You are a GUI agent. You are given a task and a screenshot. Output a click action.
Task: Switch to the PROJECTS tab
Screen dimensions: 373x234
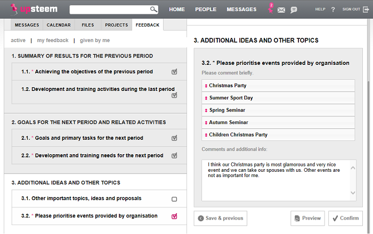pyautogui.click(x=117, y=25)
